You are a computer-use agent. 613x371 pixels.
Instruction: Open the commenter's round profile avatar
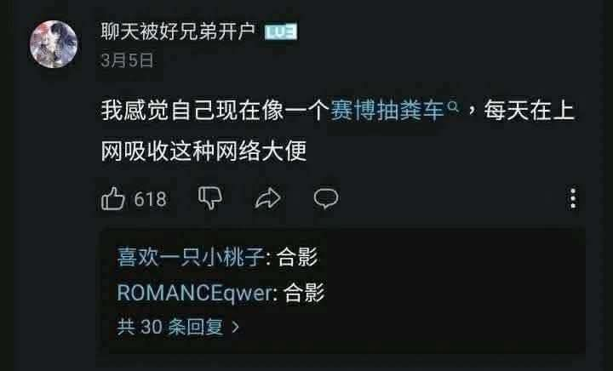coord(54,44)
